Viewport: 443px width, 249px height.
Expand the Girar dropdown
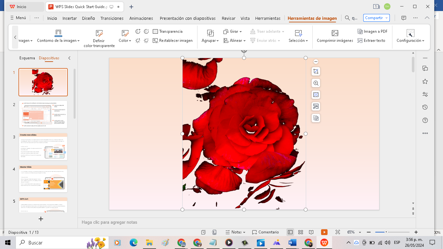point(233,31)
